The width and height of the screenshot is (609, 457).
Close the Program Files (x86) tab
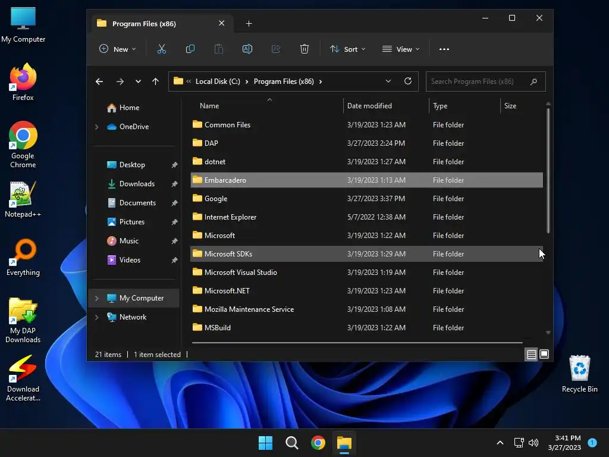221,23
